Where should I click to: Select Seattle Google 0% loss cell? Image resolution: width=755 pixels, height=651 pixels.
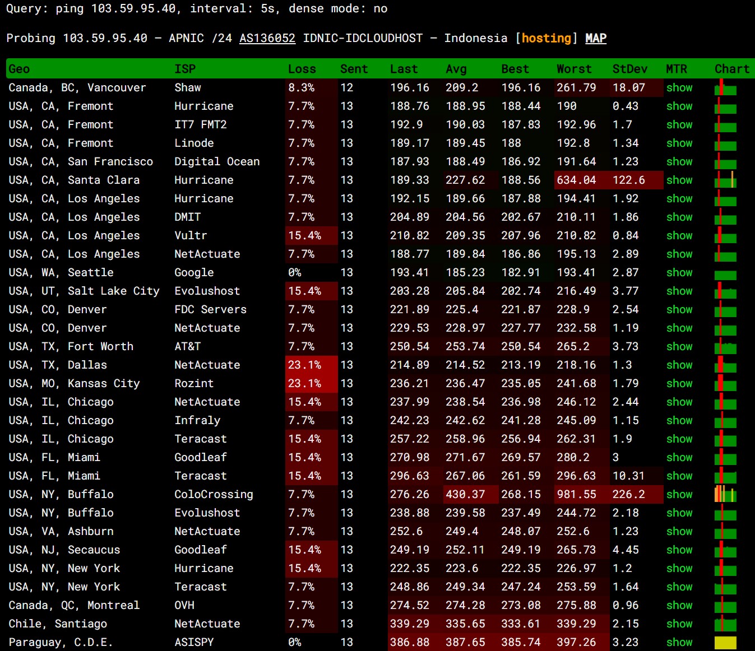tap(312, 272)
